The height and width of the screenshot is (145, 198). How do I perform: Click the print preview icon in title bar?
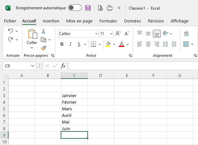(x=100, y=8)
